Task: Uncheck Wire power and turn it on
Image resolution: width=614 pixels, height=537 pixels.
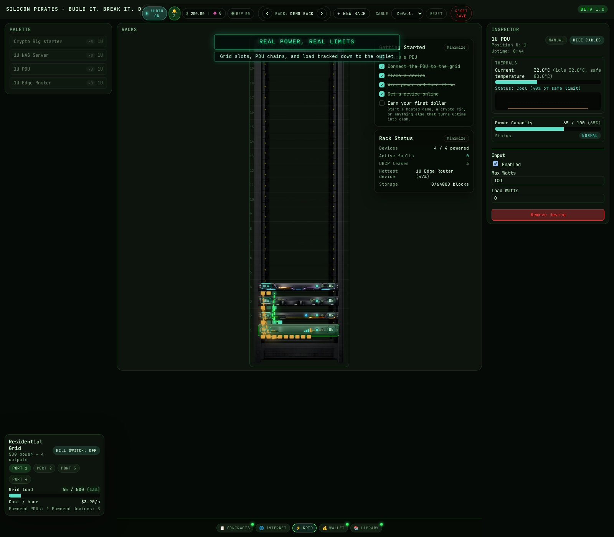Action: tap(382, 85)
